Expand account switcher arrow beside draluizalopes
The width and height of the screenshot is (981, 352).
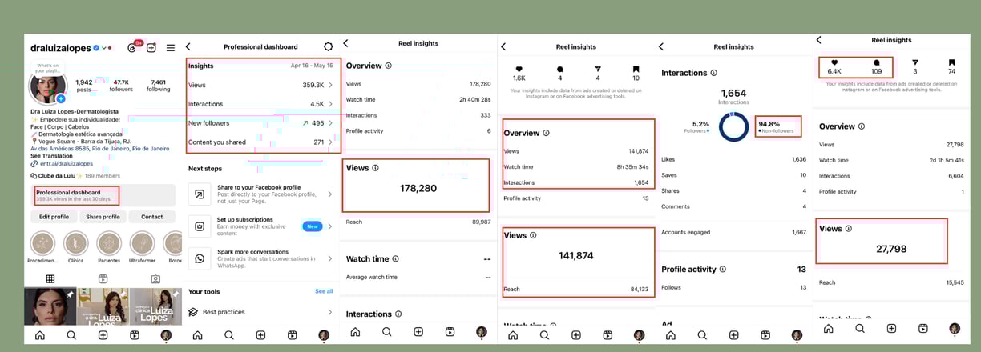tap(105, 49)
